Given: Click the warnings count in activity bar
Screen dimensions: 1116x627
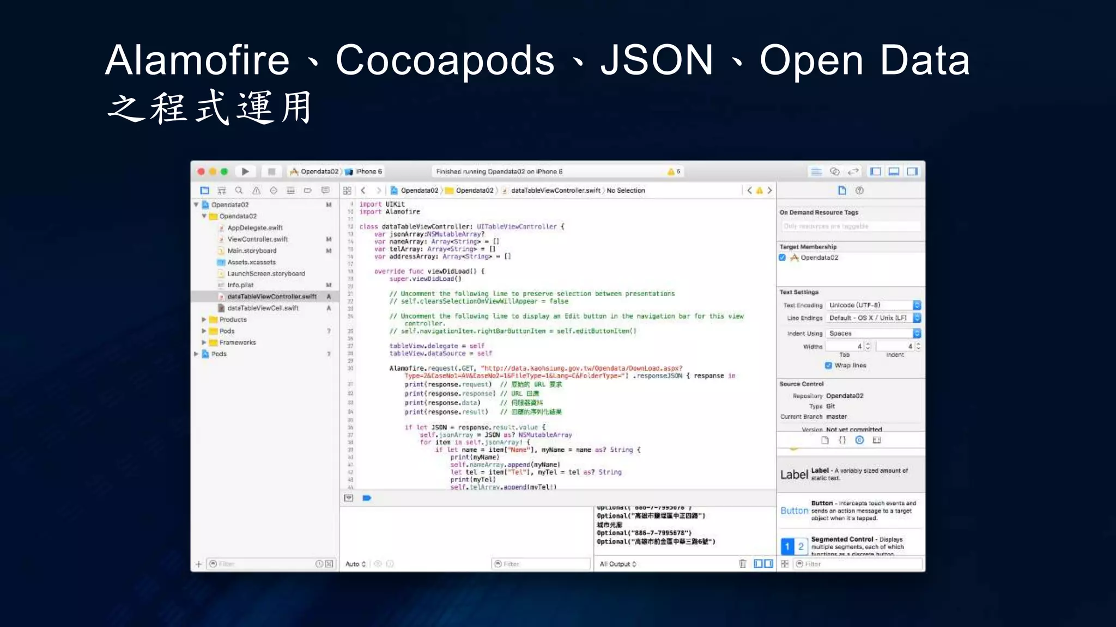Looking at the screenshot, I should pyautogui.click(x=674, y=171).
